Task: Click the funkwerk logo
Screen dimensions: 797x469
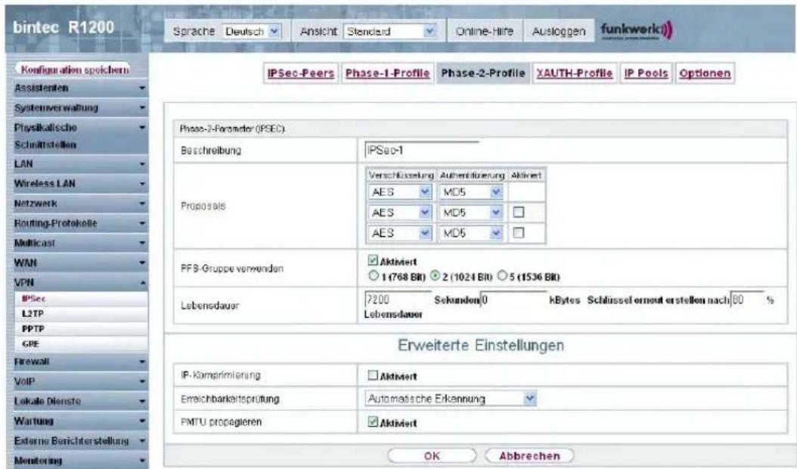Action: pyautogui.click(x=637, y=30)
